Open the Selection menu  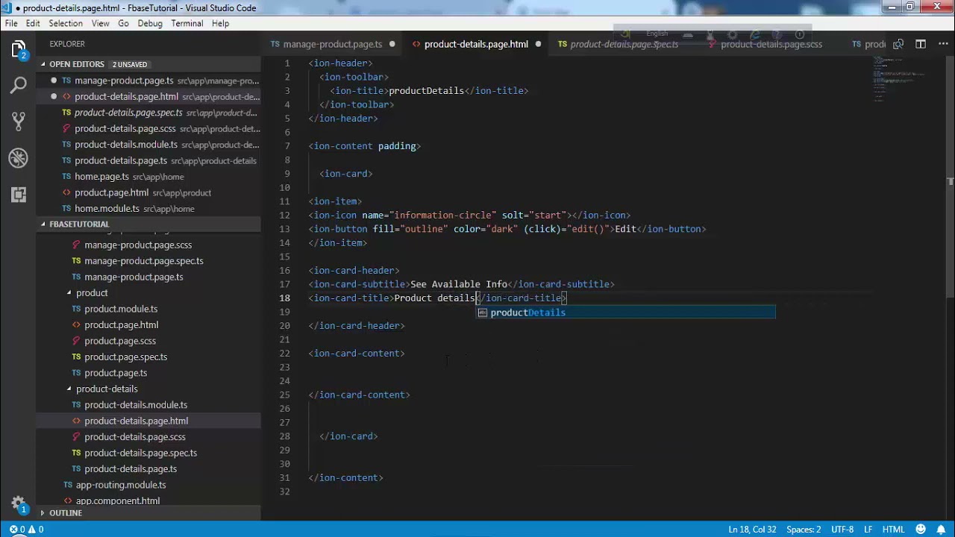pos(66,23)
